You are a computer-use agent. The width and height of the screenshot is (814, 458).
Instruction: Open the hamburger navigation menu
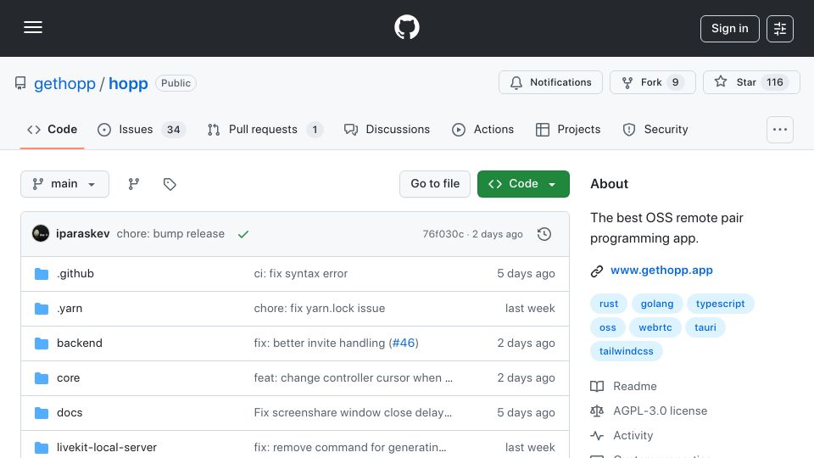pos(33,27)
